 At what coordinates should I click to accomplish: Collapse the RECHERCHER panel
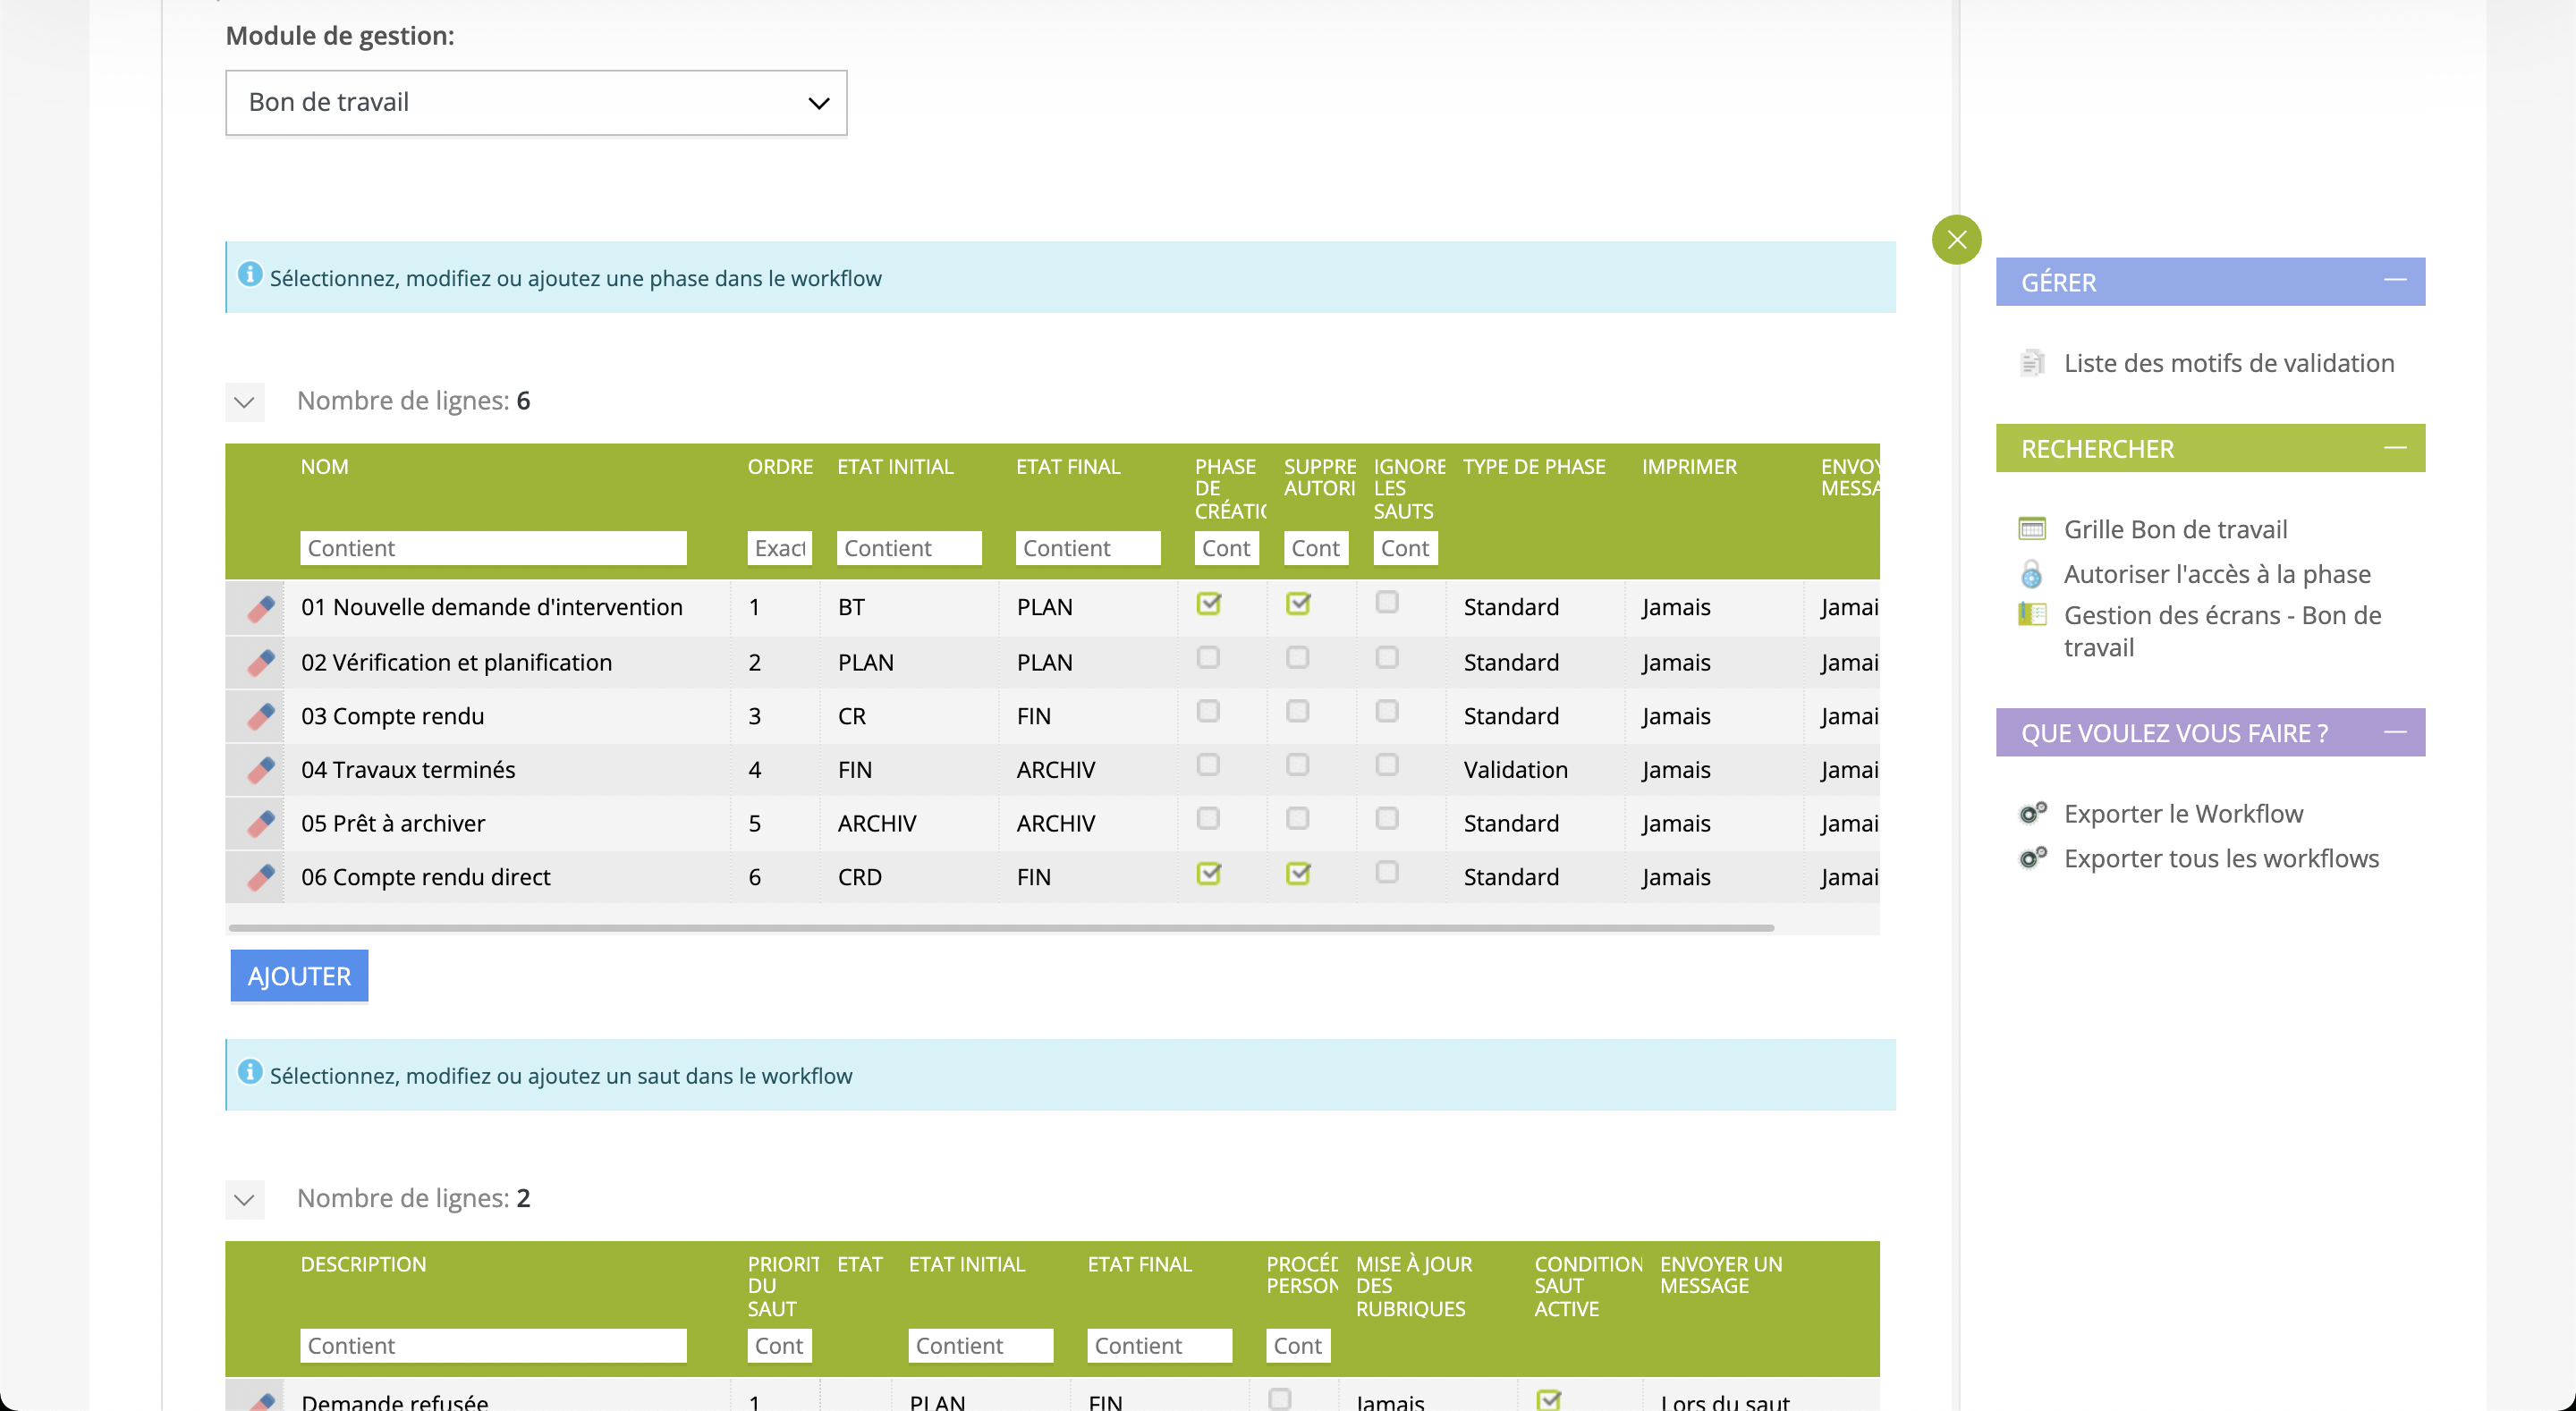point(2394,448)
